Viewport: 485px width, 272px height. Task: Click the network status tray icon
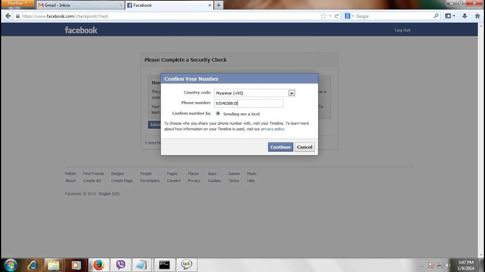440,265
